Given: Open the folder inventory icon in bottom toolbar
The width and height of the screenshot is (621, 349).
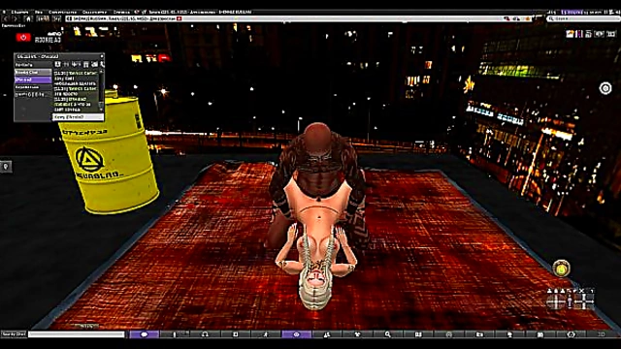Looking at the screenshot, I should coord(479,334).
